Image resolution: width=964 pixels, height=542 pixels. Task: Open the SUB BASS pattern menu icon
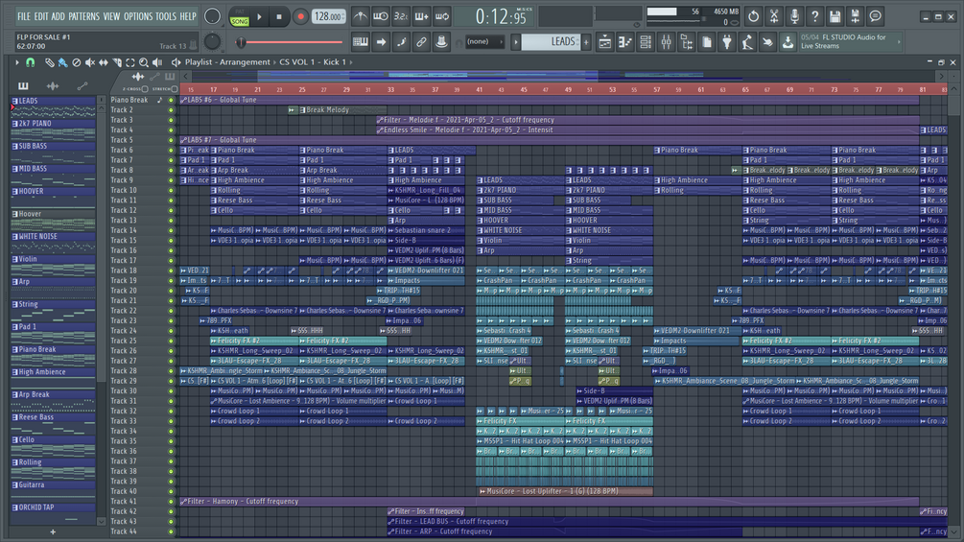tap(14, 146)
